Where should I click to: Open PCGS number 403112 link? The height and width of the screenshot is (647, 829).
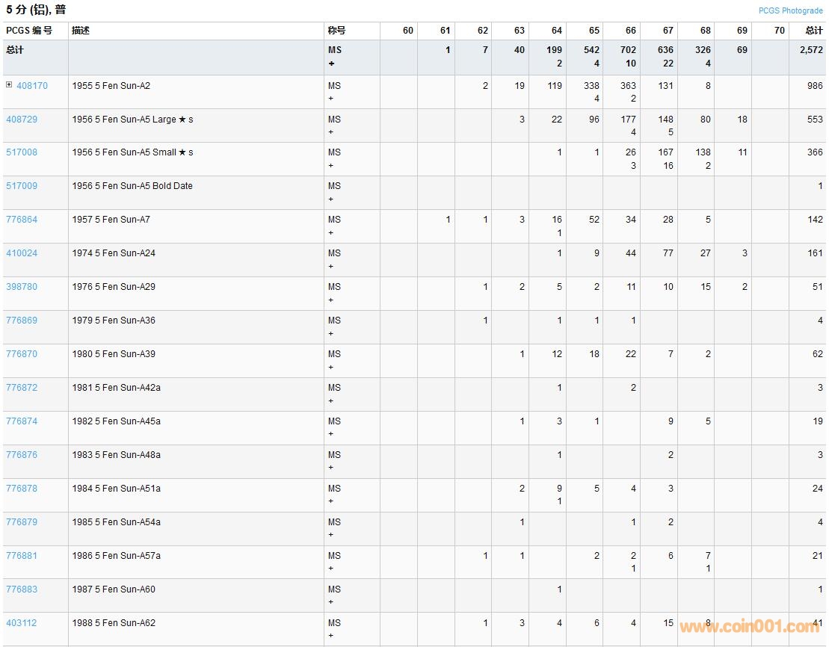(x=22, y=623)
